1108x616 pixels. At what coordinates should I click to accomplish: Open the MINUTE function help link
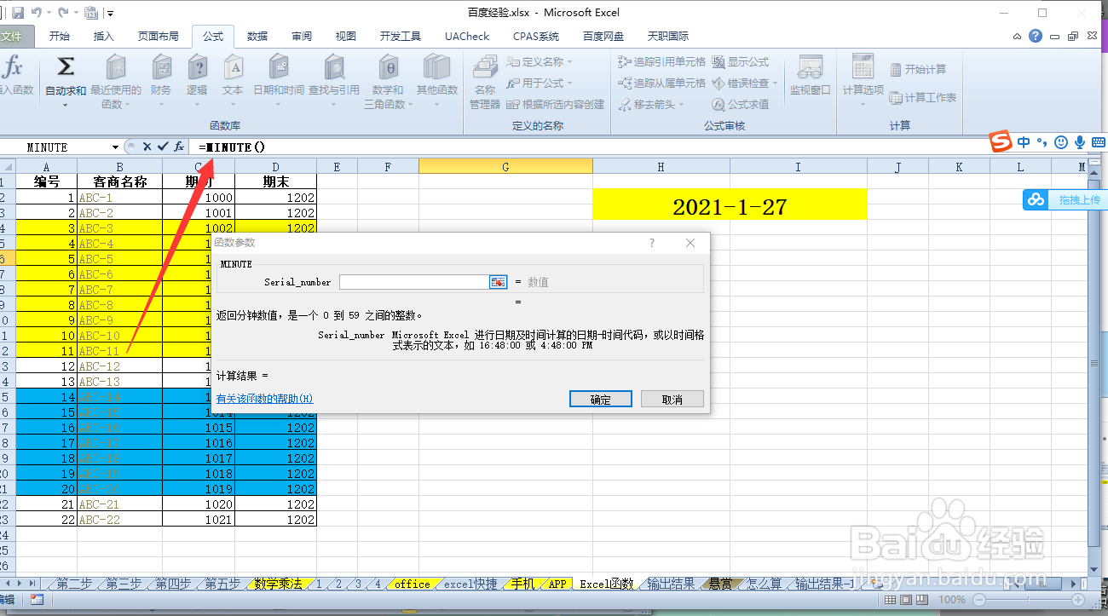tap(267, 398)
